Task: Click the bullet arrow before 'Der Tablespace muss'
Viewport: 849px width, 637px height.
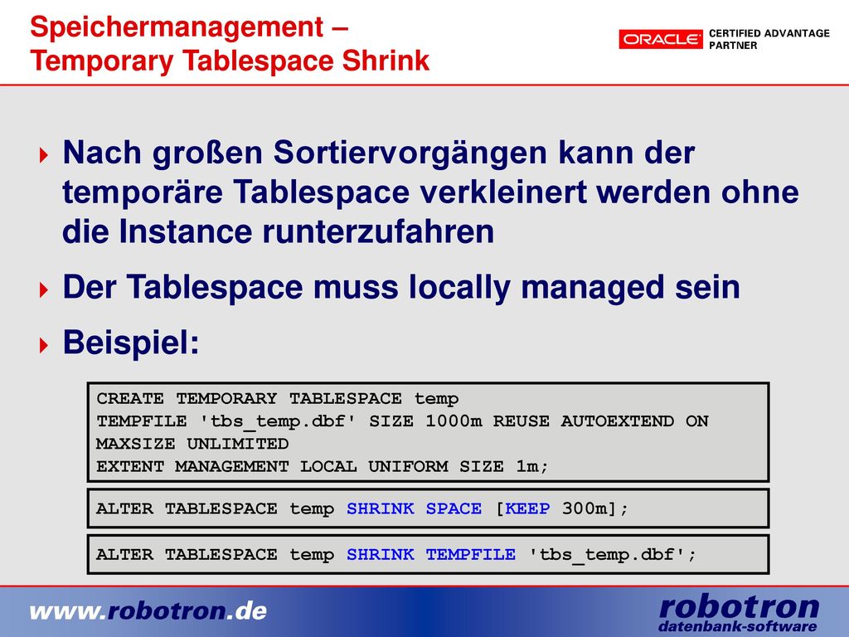Action: pos(44,289)
